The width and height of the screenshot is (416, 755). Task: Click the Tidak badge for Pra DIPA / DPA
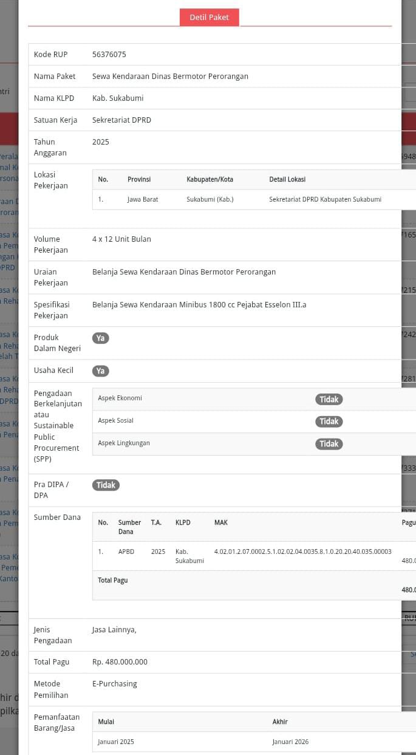point(106,485)
